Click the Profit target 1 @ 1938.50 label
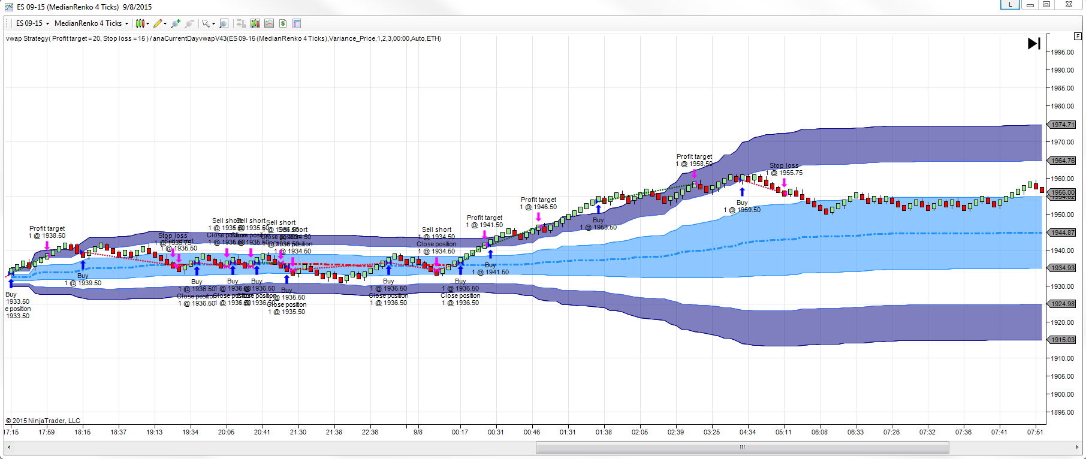 coord(47,232)
